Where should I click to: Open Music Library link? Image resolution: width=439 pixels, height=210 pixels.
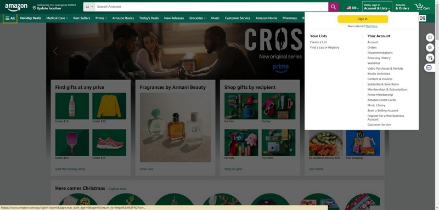point(376,105)
